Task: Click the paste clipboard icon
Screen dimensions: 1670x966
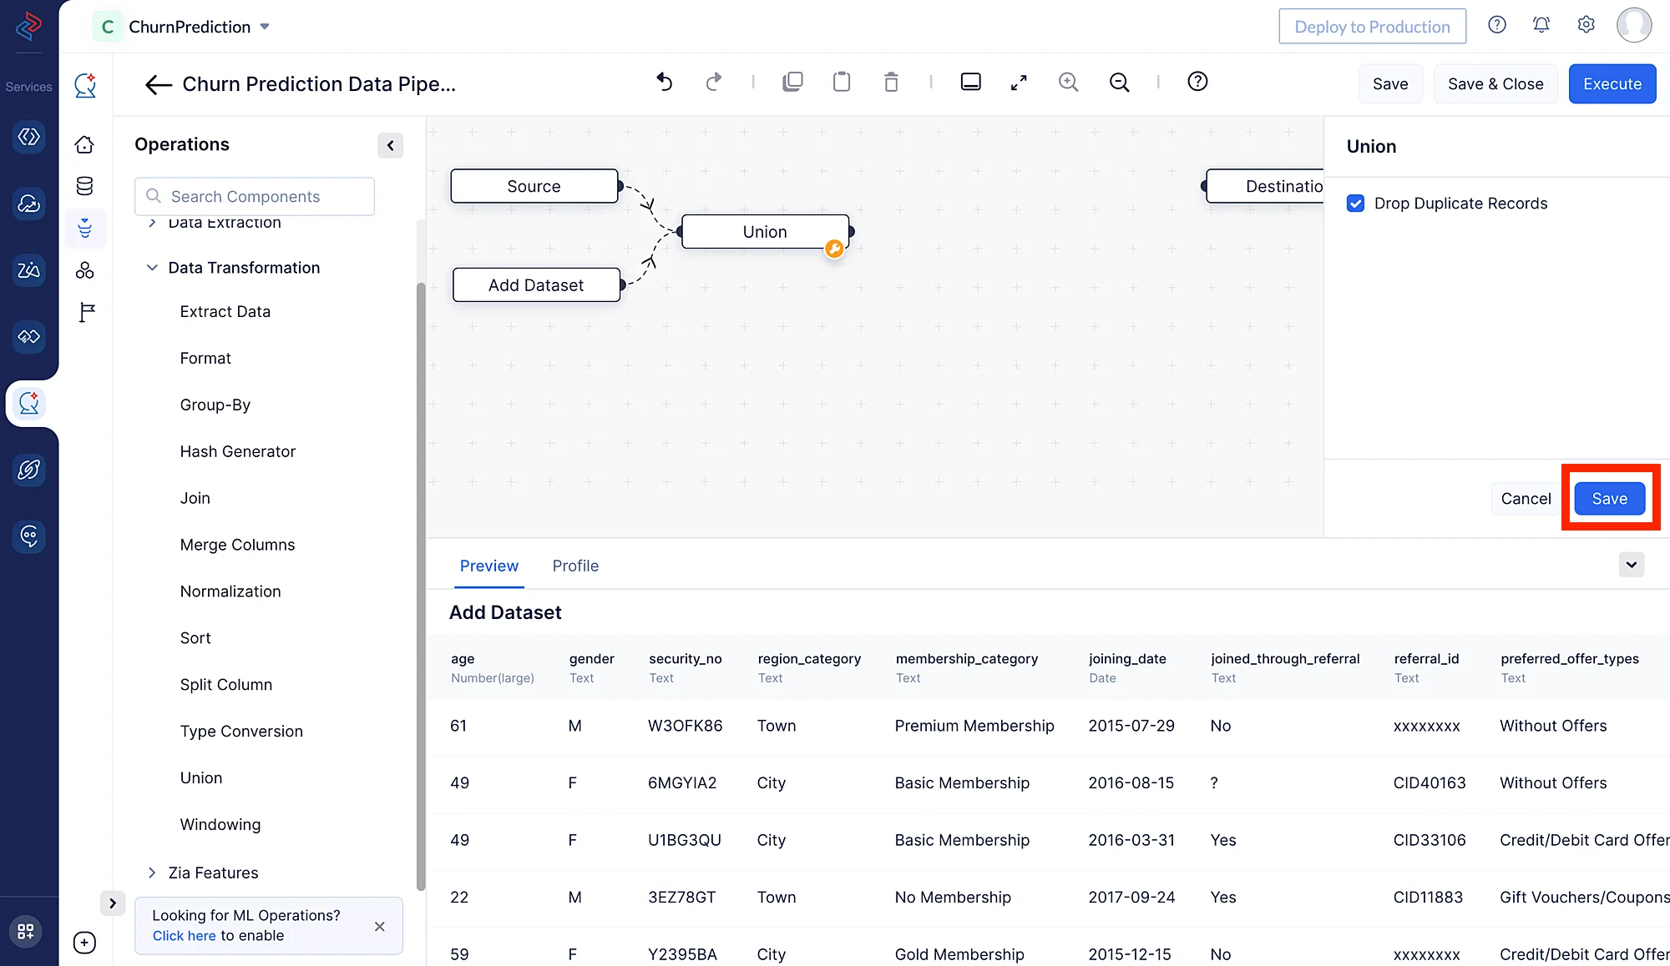Action: point(842,82)
